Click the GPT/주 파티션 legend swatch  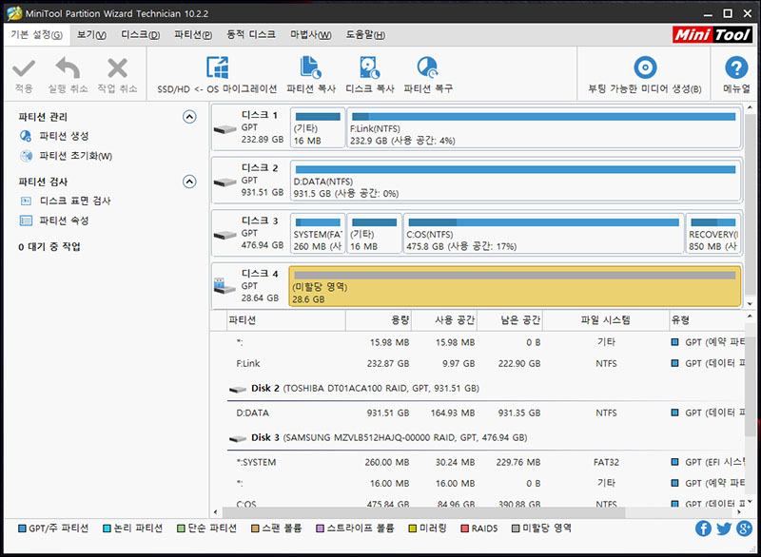pos(22,528)
